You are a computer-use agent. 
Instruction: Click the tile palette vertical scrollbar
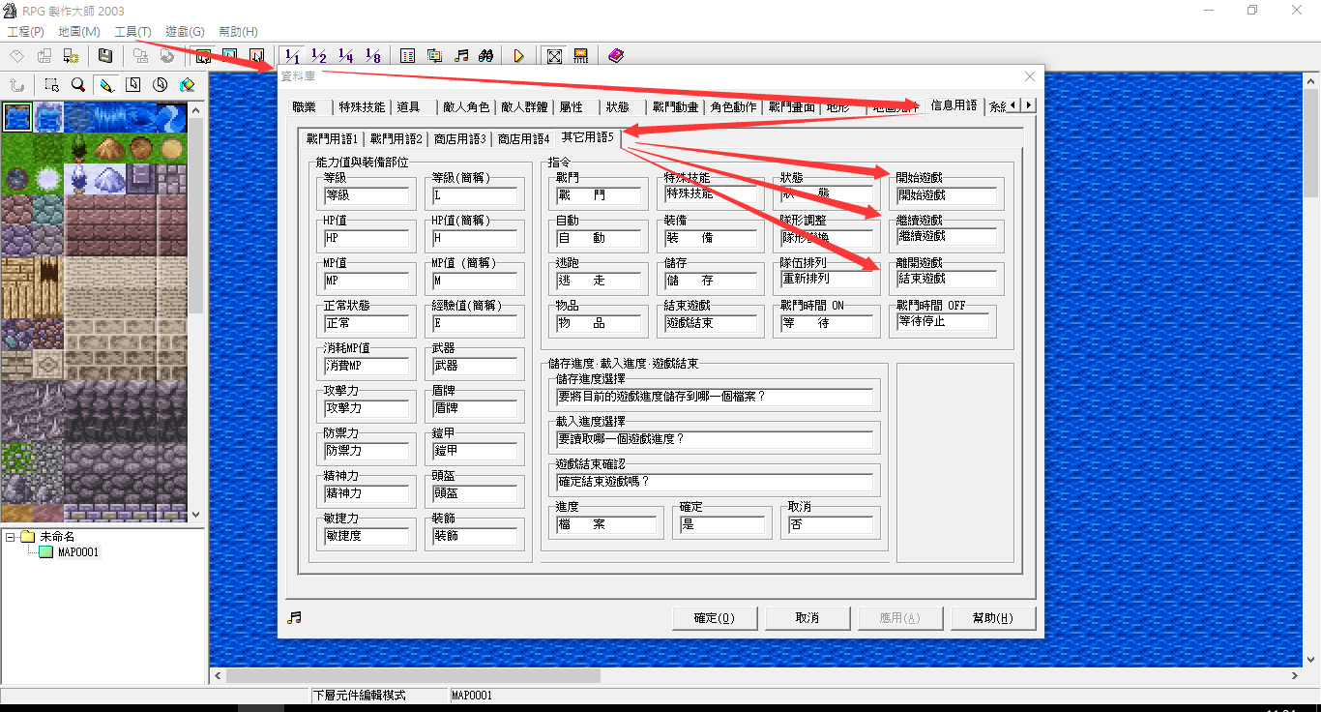(196, 311)
